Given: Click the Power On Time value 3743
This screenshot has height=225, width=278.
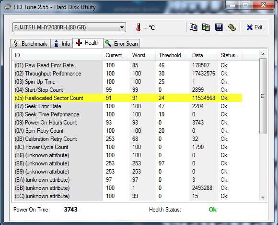Looking at the screenshot, I should [70, 210].
